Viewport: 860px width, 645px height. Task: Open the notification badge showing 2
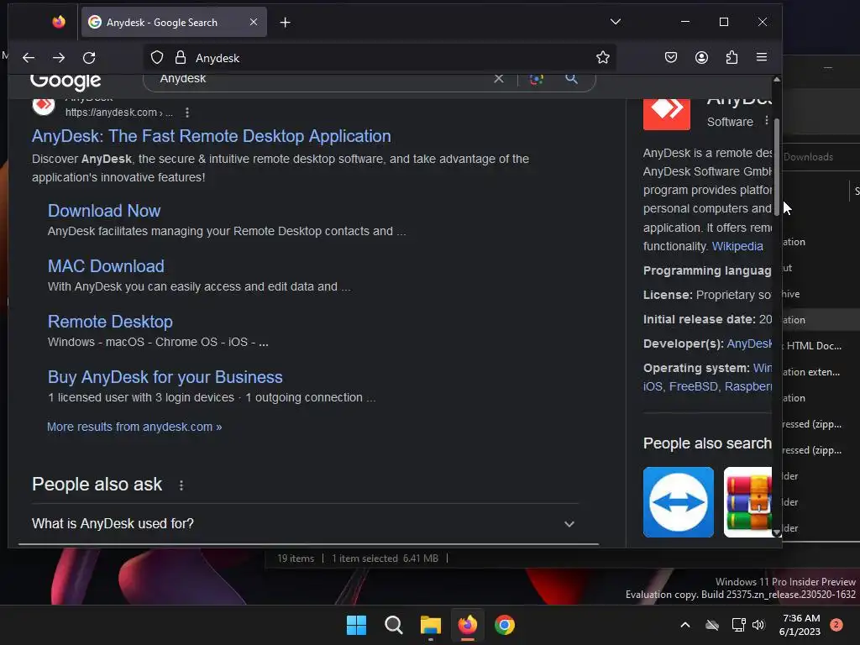click(x=836, y=625)
